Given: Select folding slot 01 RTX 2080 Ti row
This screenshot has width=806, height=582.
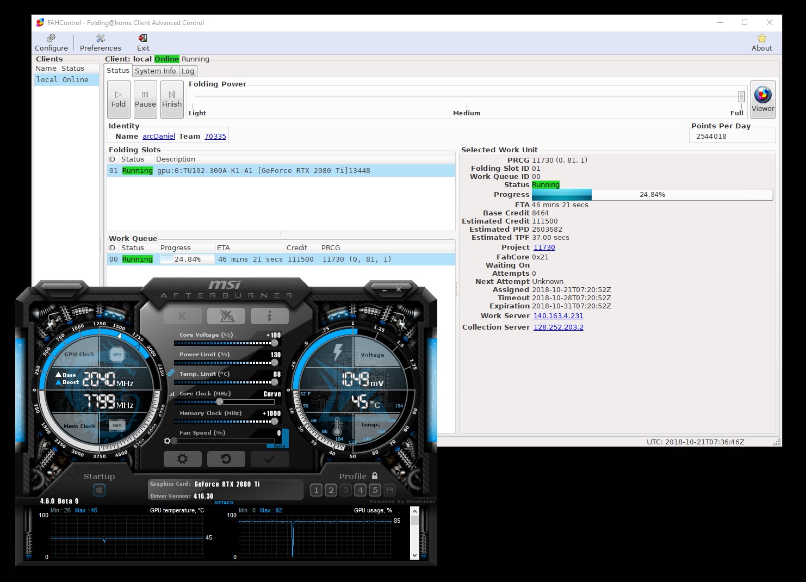Looking at the screenshot, I should point(281,171).
